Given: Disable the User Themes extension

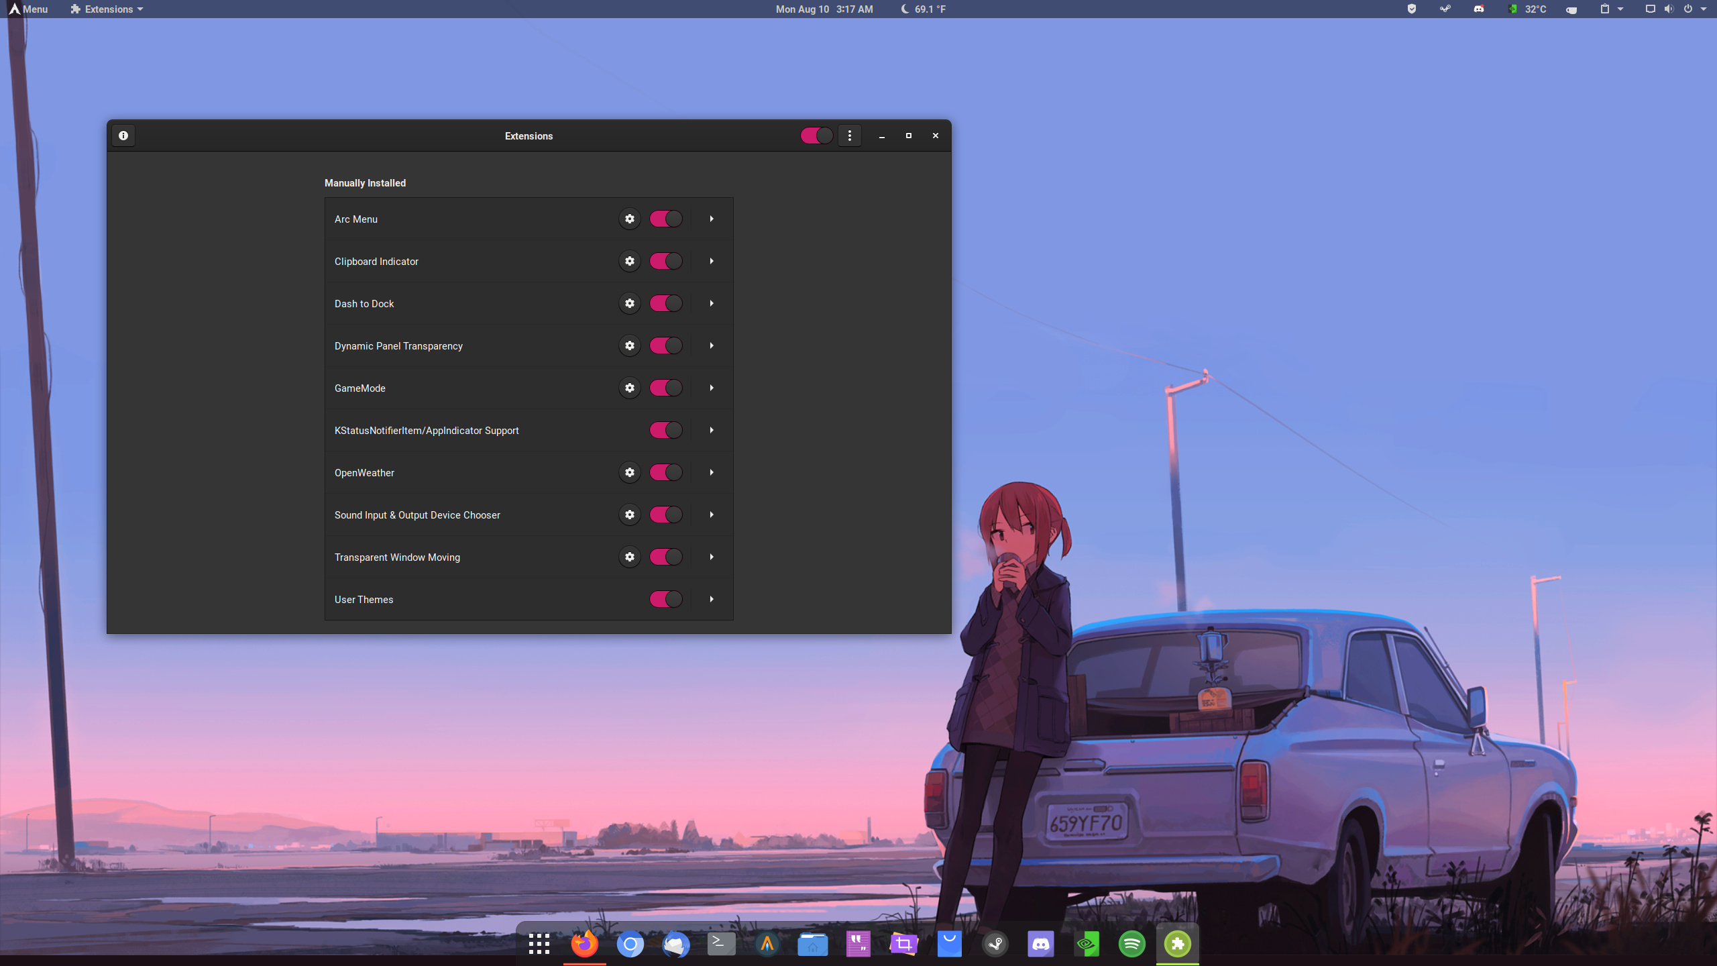Looking at the screenshot, I should [x=665, y=599].
